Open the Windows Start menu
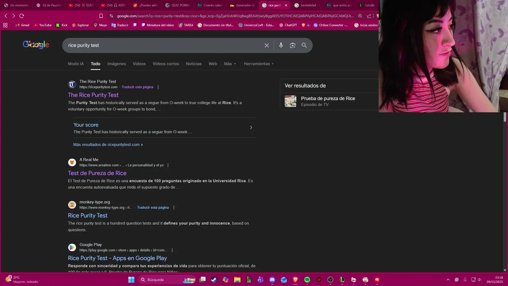The image size is (508, 286). click(131, 280)
